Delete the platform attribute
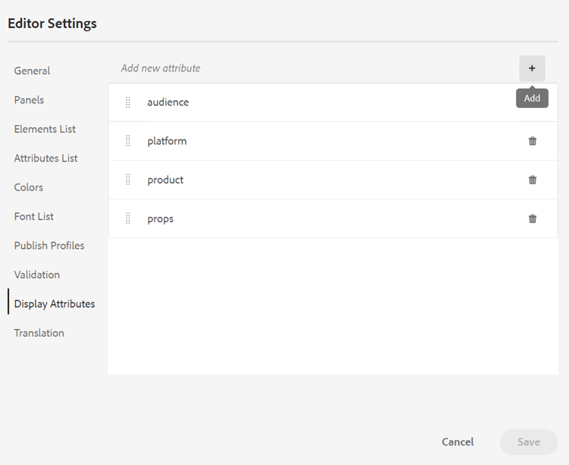The height and width of the screenshot is (465, 569). (533, 141)
